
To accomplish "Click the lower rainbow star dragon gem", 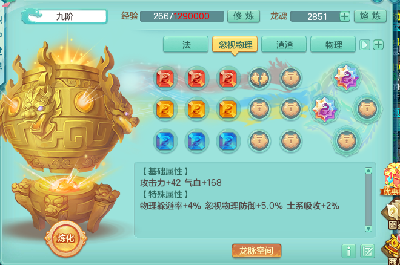I will click(x=325, y=110).
